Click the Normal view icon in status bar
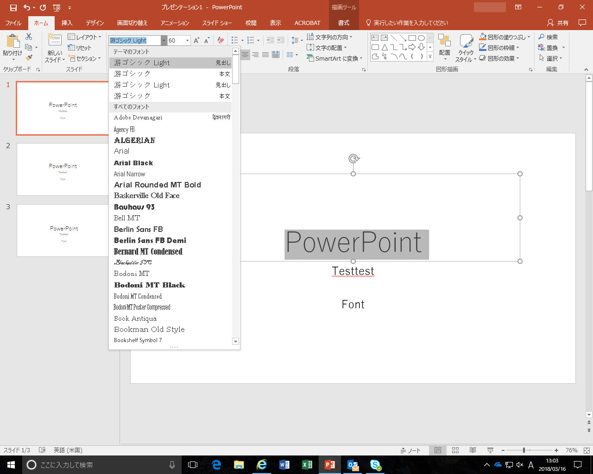The height and width of the screenshot is (474, 593). pyautogui.click(x=438, y=450)
